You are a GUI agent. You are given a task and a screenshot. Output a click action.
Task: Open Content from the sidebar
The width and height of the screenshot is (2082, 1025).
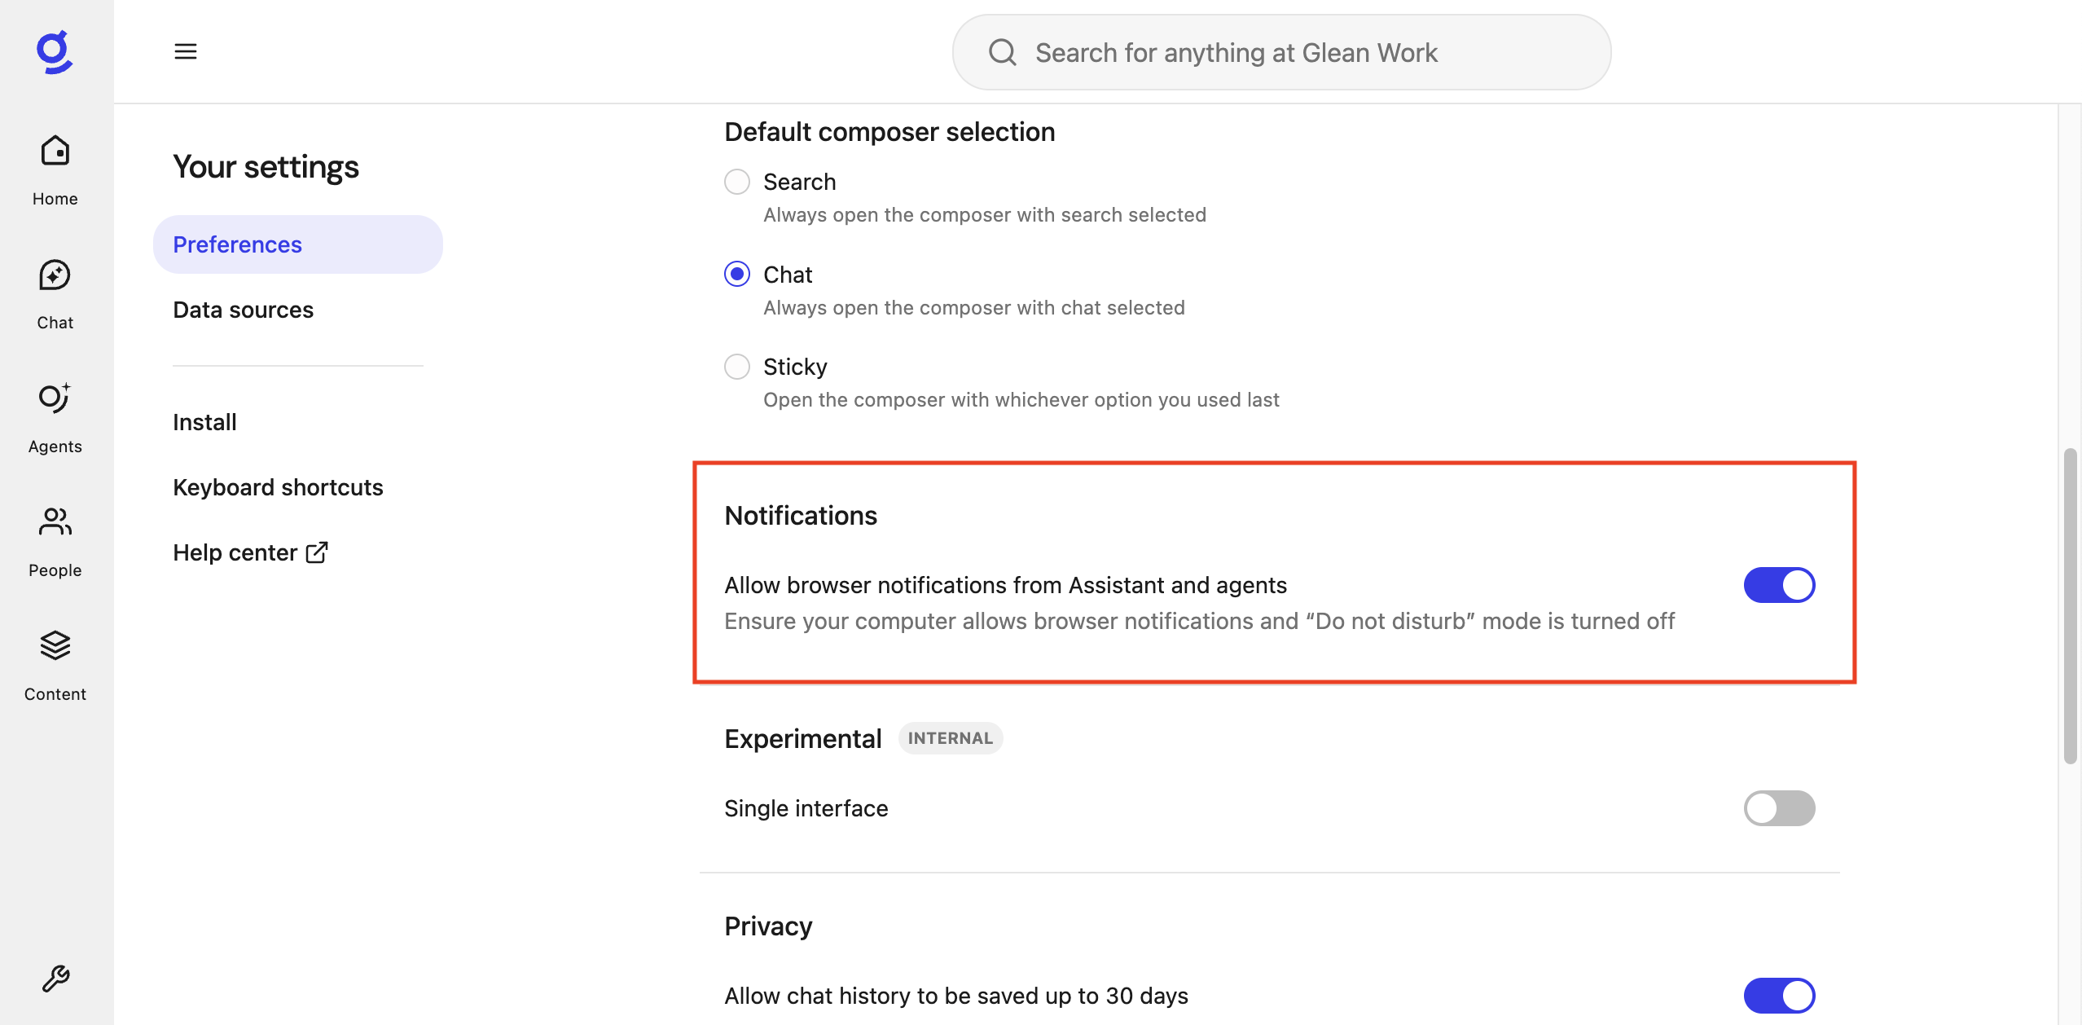pos(55,665)
